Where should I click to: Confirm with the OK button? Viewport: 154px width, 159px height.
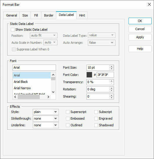140,21
